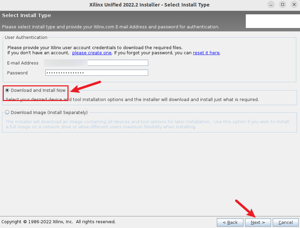Focus the Password input field
The image size is (300, 228).
(96, 73)
